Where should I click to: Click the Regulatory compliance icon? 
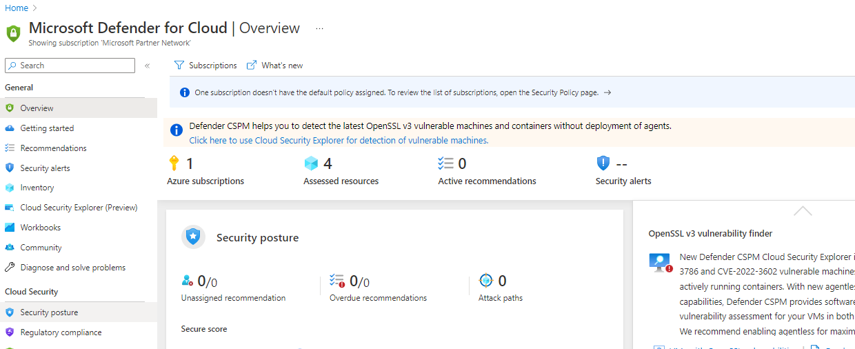click(10, 332)
